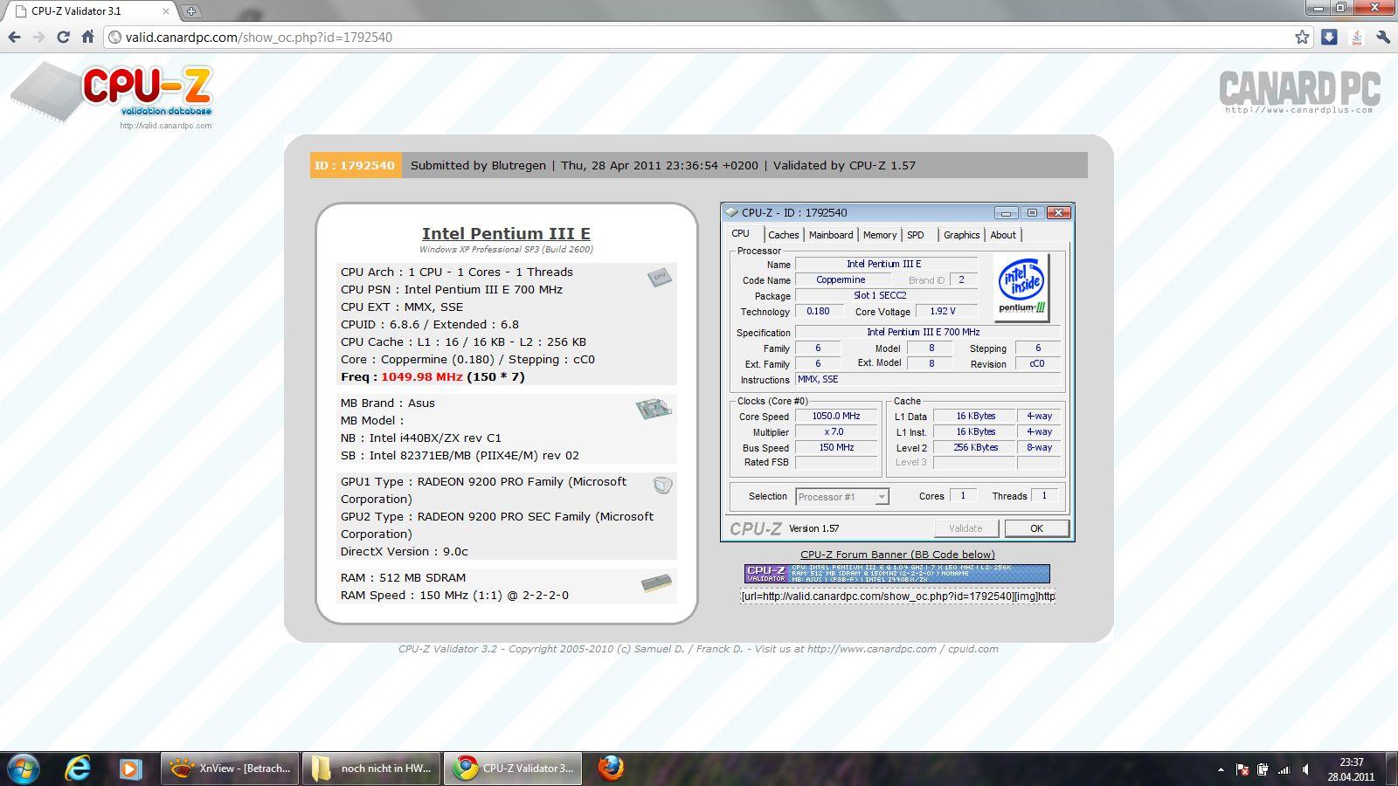Click the blue download extension icon
Image resolution: width=1398 pixels, height=786 pixels.
click(1329, 37)
